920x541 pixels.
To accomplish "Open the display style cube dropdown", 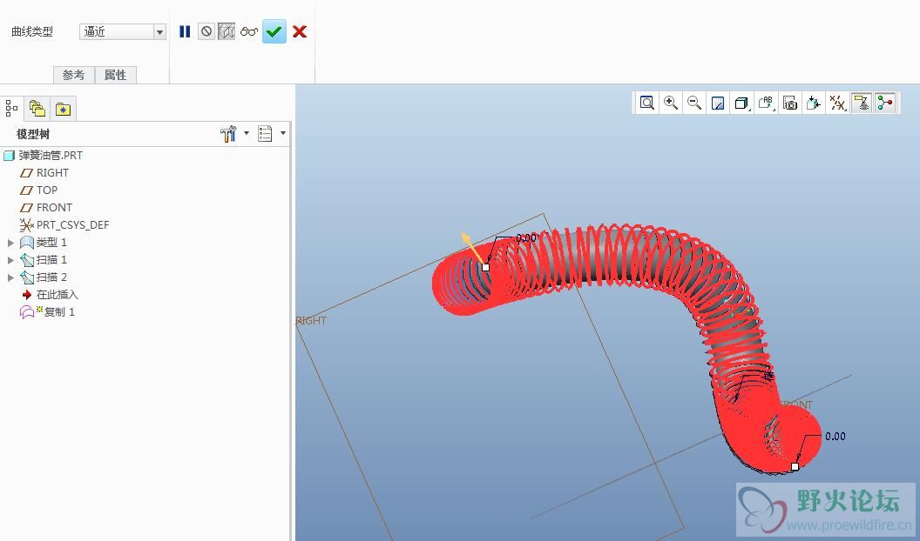I will tap(742, 103).
